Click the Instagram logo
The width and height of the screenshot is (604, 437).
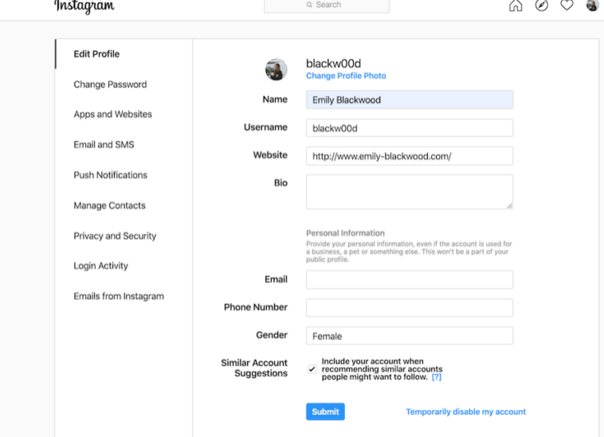click(x=84, y=6)
